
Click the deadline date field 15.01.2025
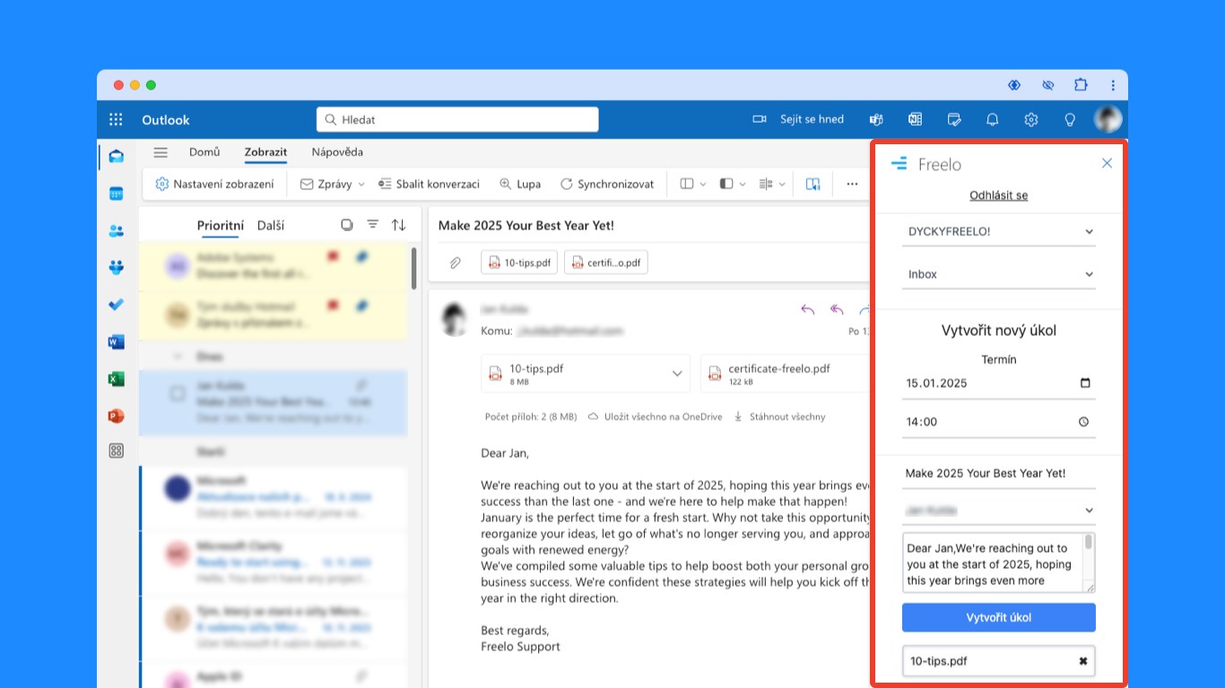pos(998,383)
